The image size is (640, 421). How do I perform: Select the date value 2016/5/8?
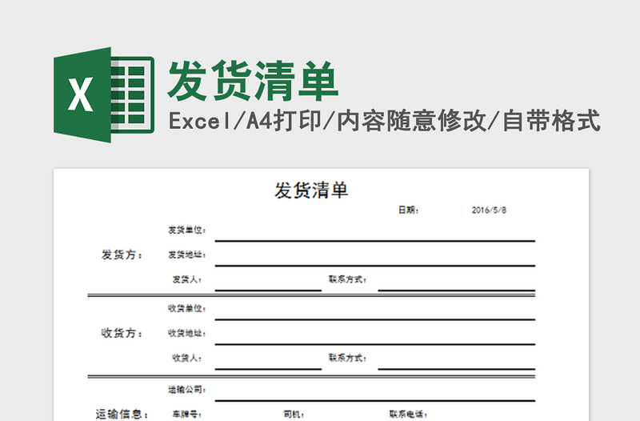(489, 210)
